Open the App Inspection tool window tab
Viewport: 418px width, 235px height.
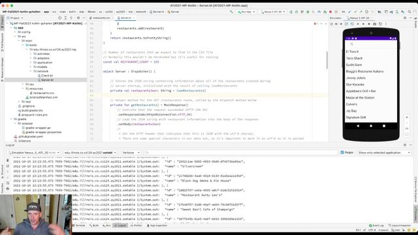pos(157,225)
